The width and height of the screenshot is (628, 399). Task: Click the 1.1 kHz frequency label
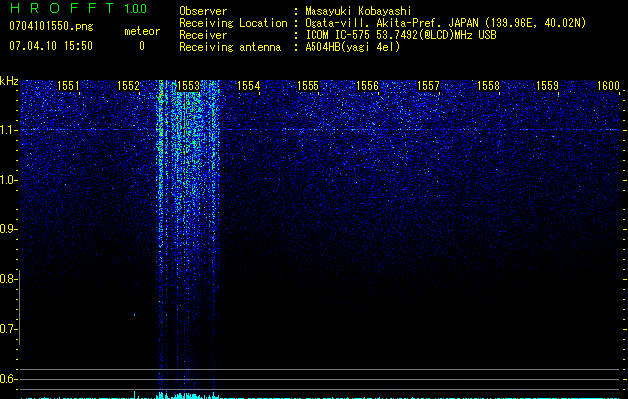point(7,130)
